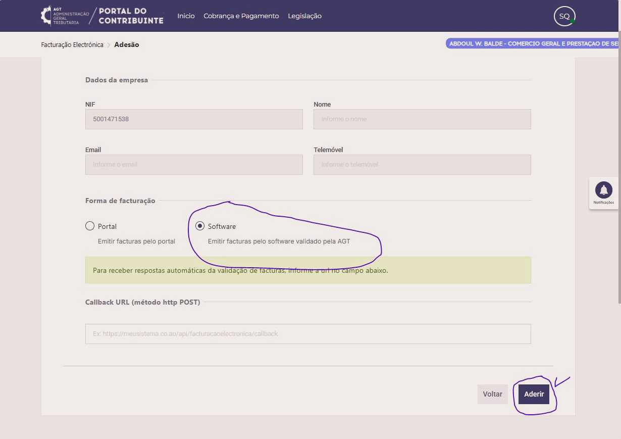
Task: Open the SQ user avatar menu
Action: pos(564,16)
